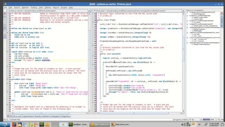Viewport: 225px width, 127px height.
Task: Tick the first buffer list file checkbox
Action: [x=192, y=14]
